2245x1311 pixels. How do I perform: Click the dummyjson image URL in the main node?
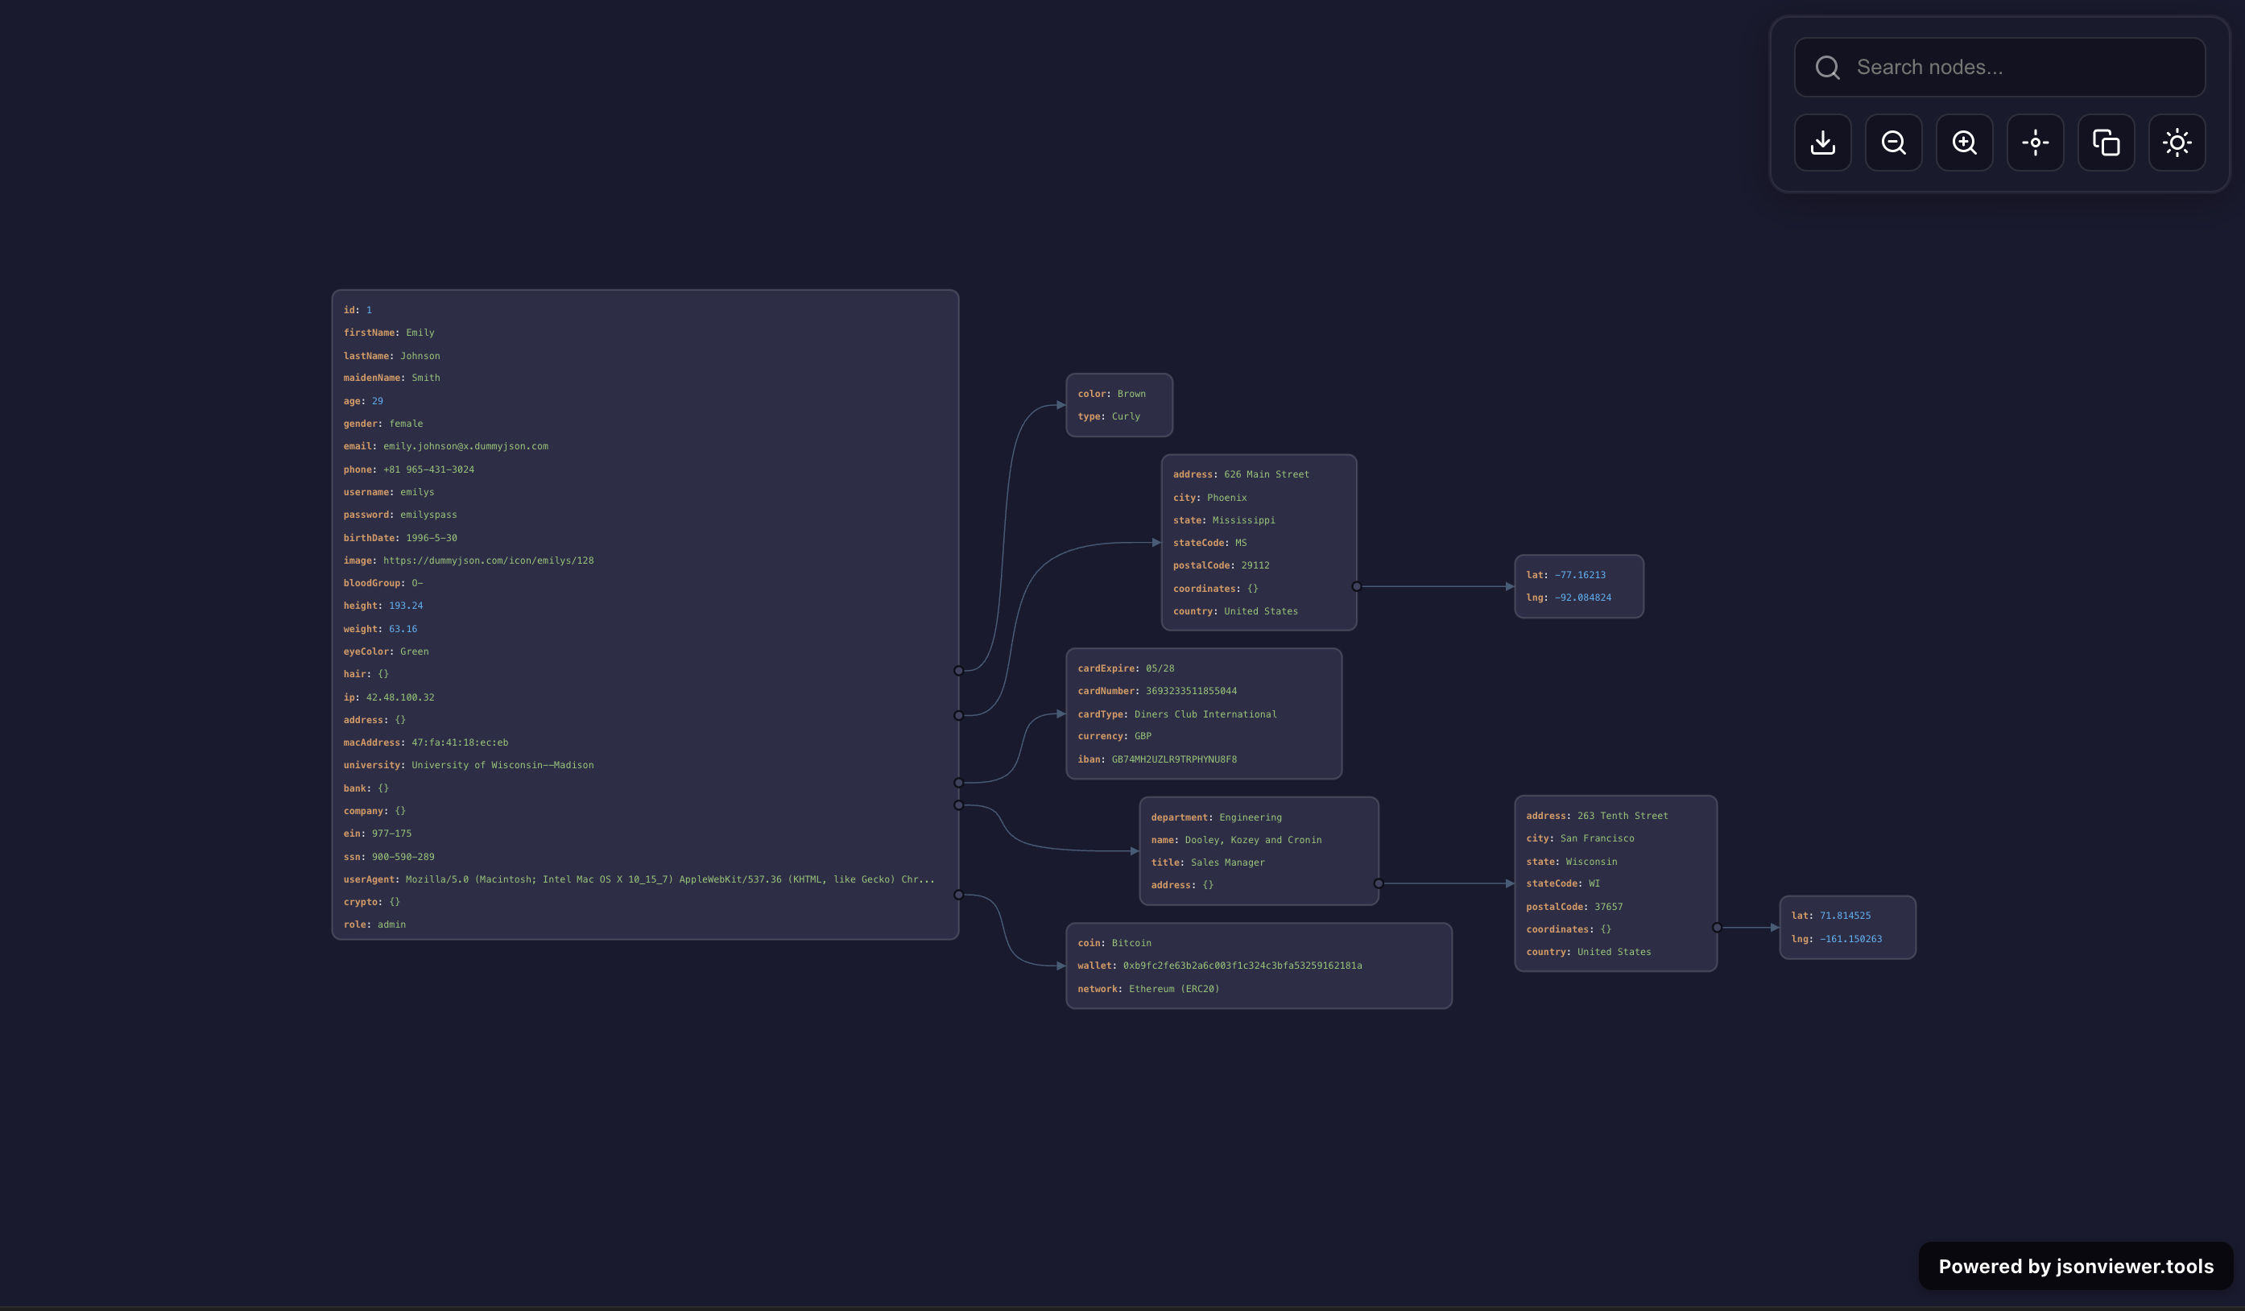(488, 560)
